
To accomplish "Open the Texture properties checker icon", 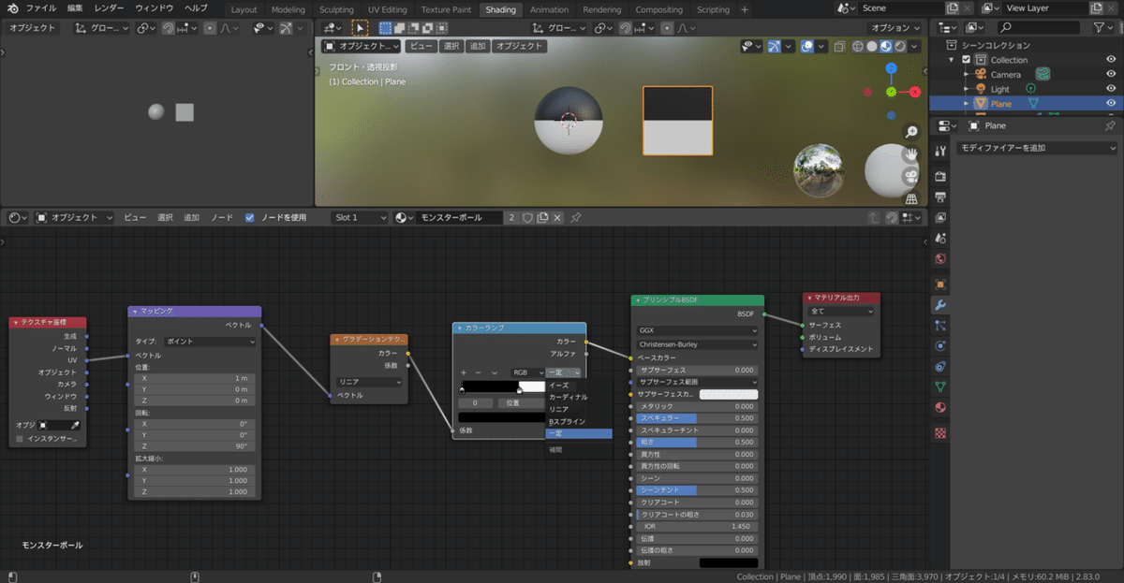I will [x=940, y=433].
